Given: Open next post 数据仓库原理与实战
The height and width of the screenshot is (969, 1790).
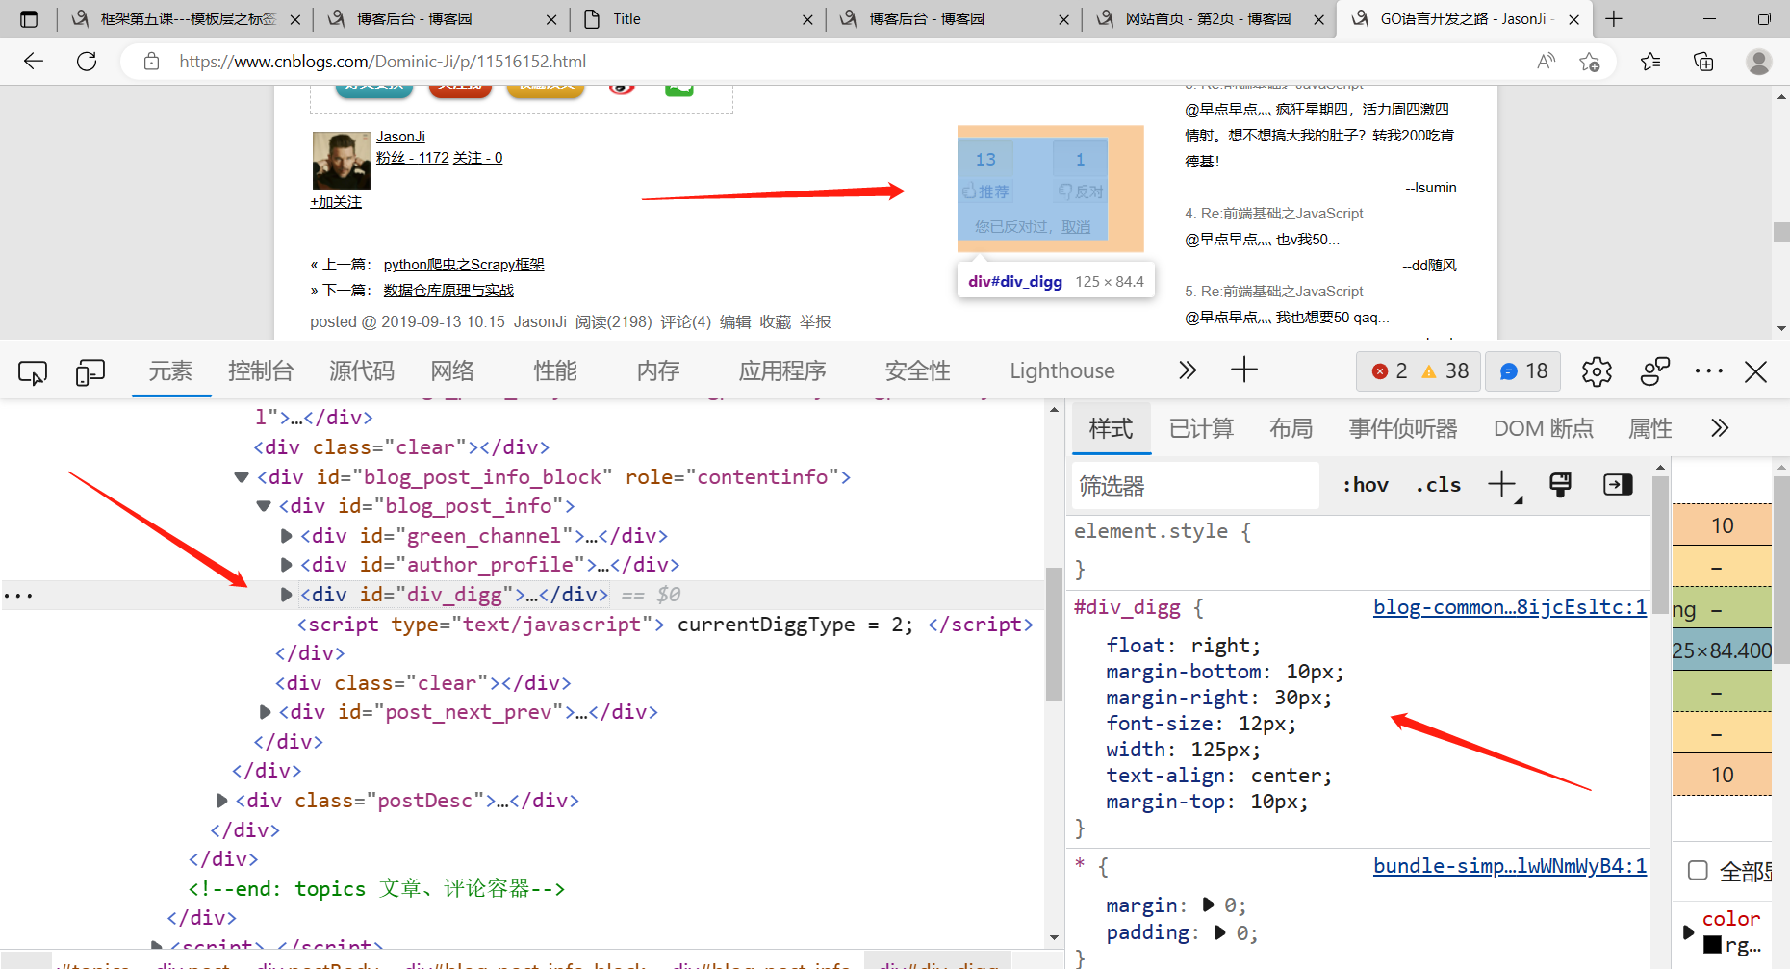Looking at the screenshot, I should click(x=448, y=291).
